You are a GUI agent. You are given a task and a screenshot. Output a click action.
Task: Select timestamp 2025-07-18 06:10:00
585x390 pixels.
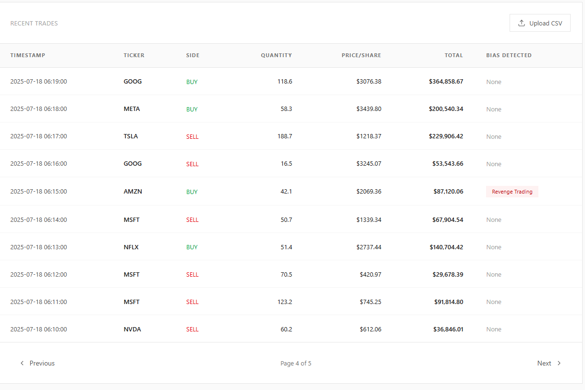(x=38, y=329)
